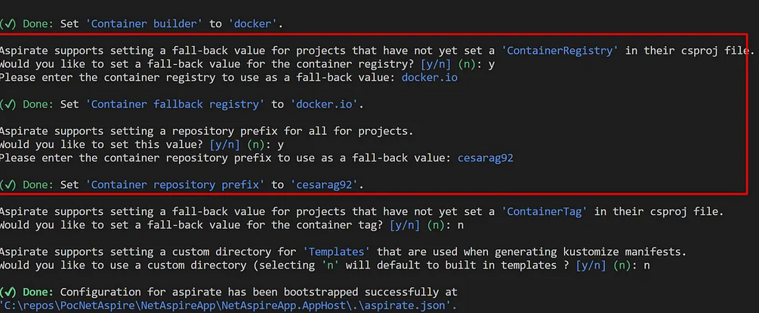Click the typed 'cesarag92' prefix input value
This screenshot has height=313, width=759.
pos(489,158)
